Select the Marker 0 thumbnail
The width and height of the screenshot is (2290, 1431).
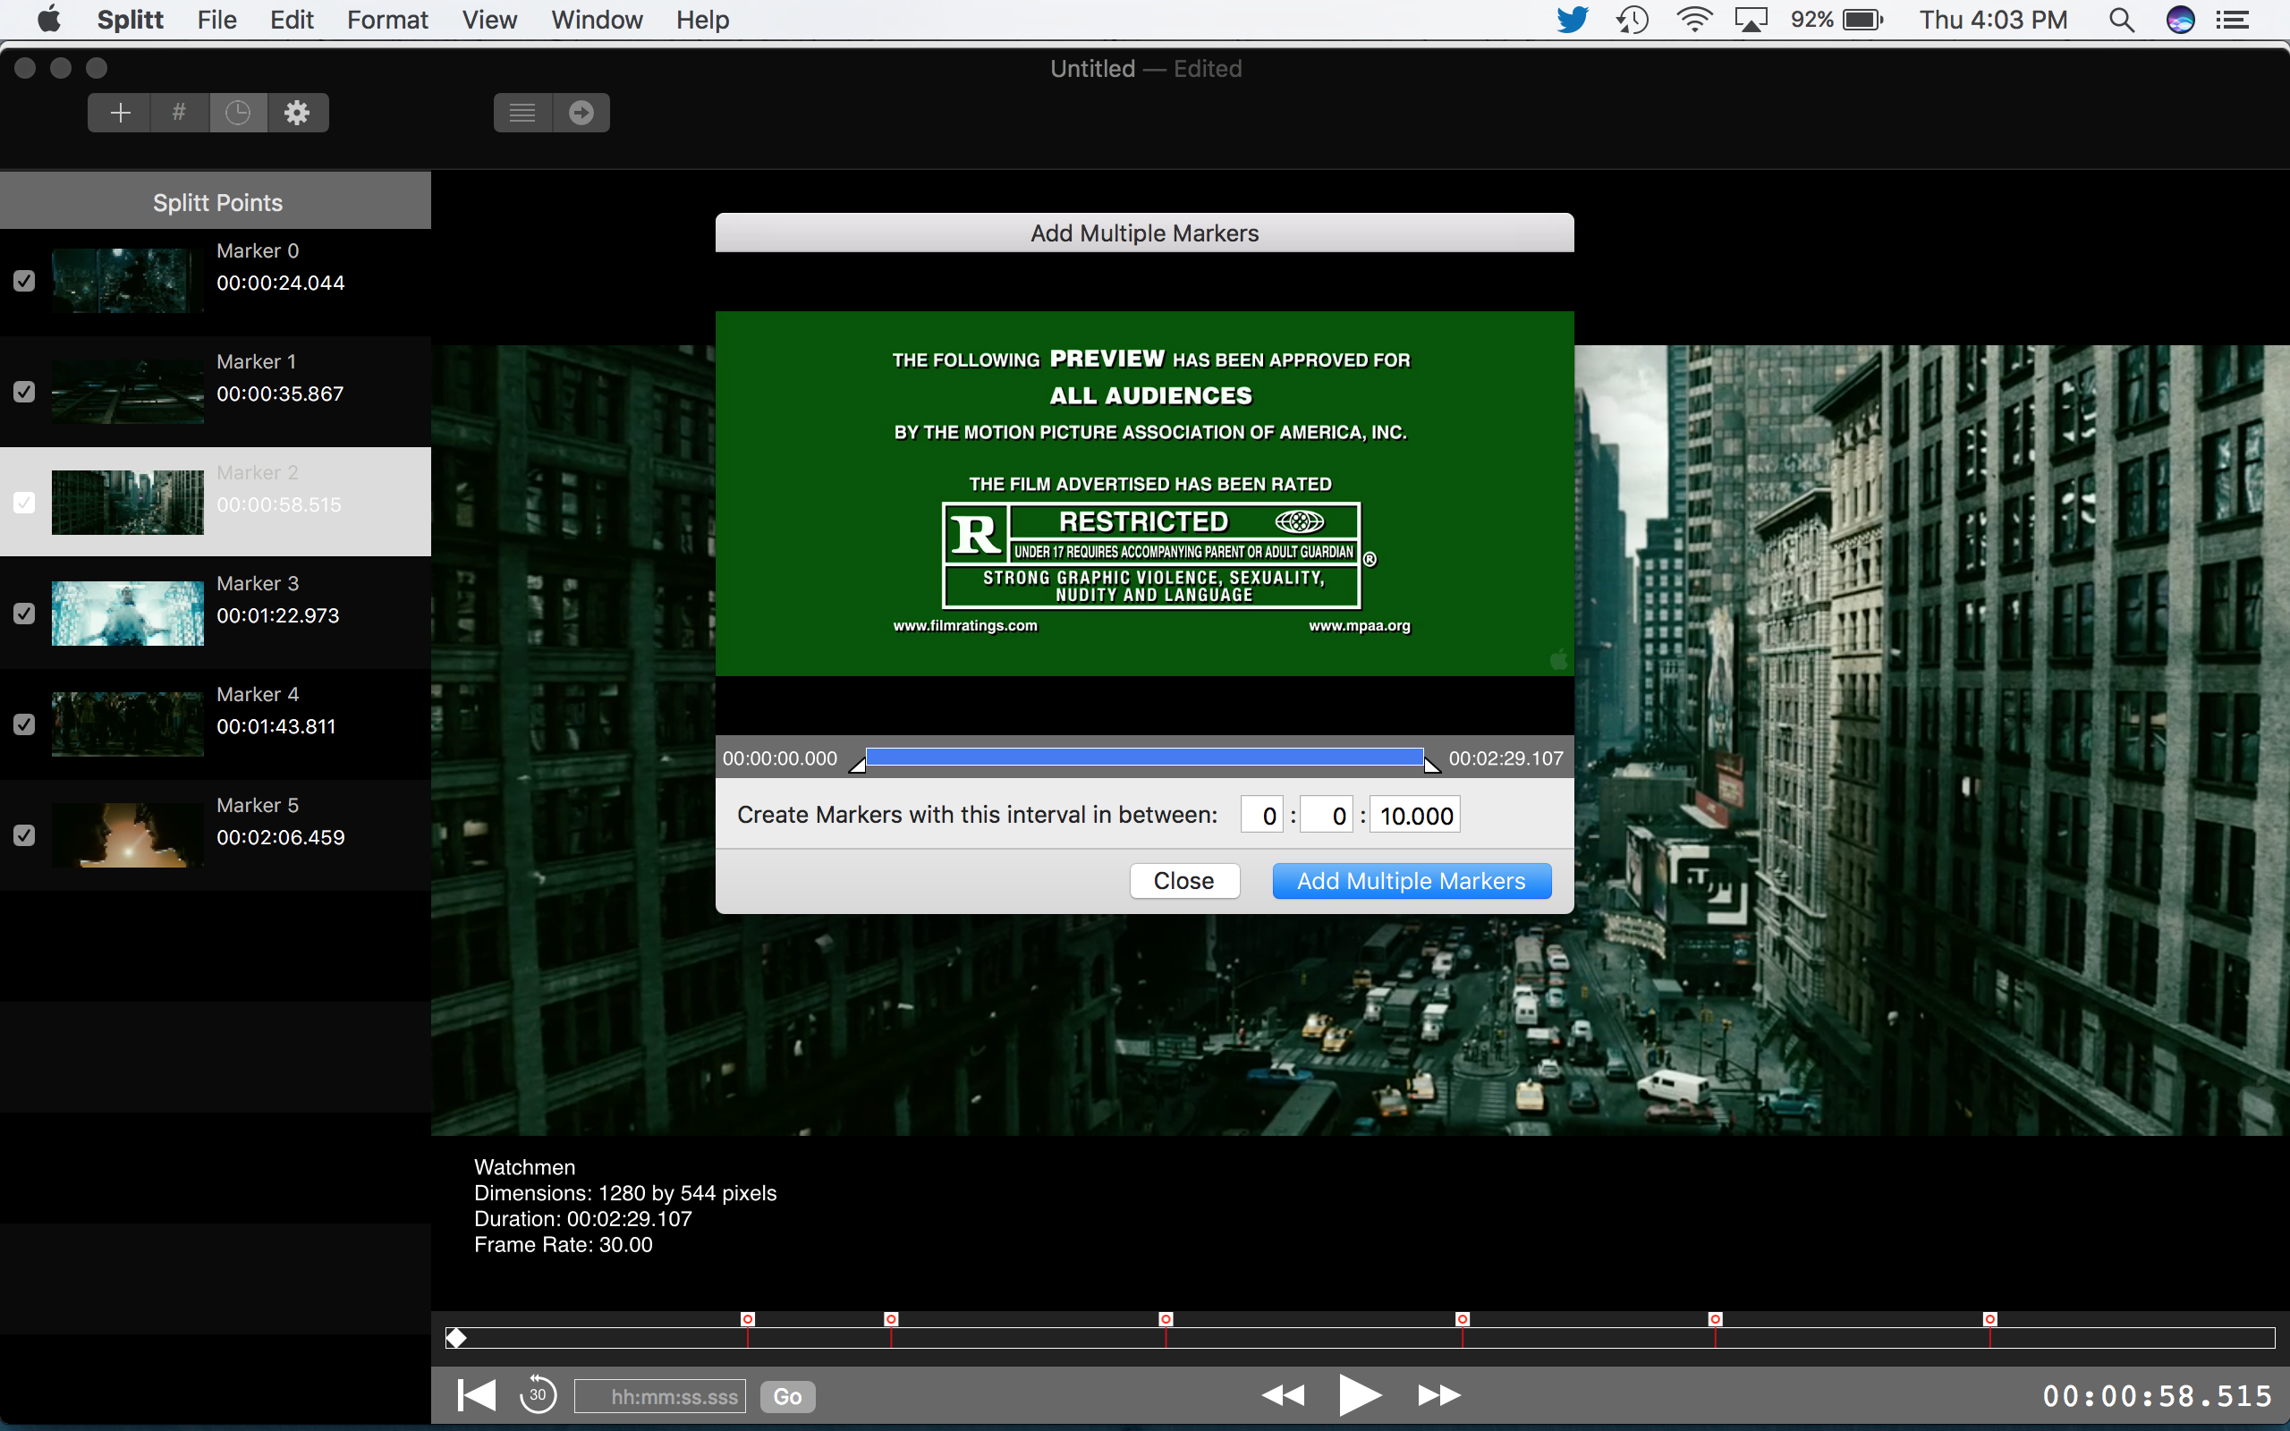pyautogui.click(x=128, y=281)
